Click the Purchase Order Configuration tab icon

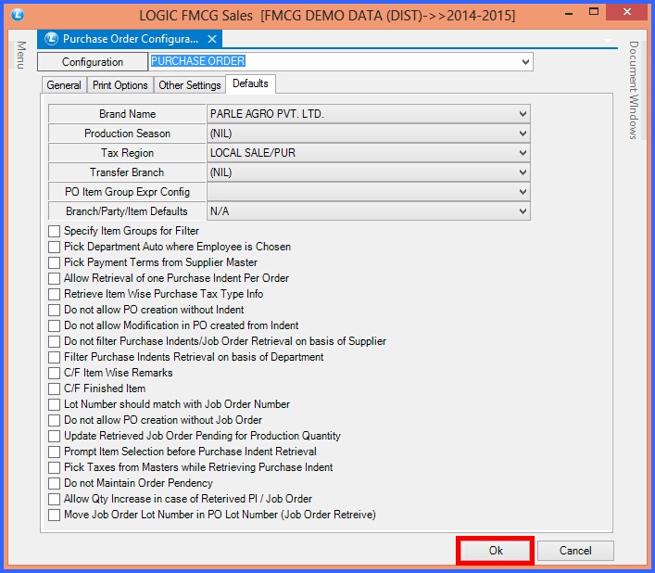(x=51, y=39)
